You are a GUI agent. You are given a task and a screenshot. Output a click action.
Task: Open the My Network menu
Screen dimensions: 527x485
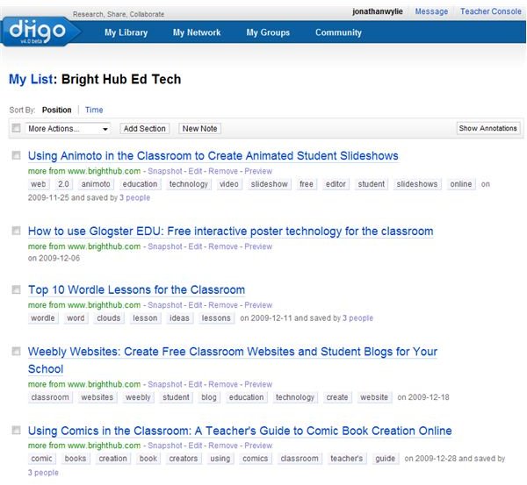[197, 32]
